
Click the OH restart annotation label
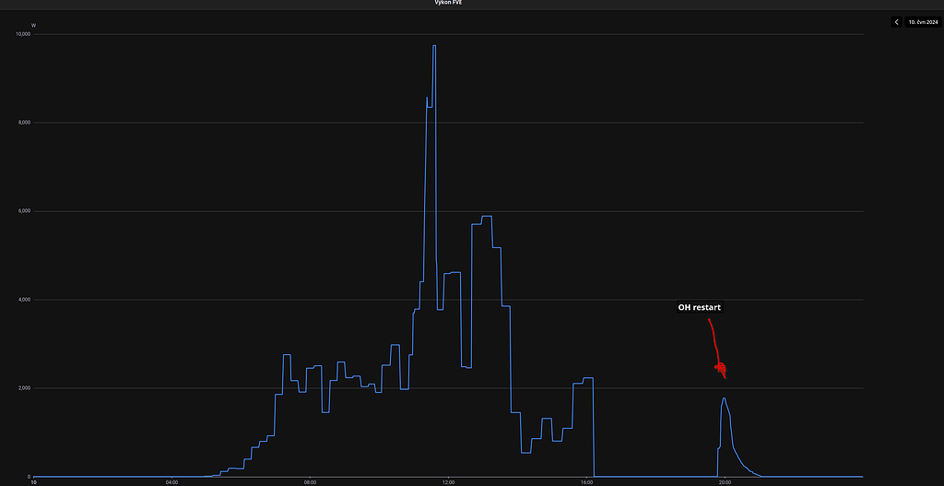(x=699, y=307)
